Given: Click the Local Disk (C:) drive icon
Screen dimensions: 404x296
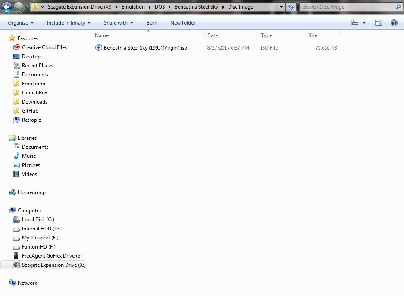Looking at the screenshot, I should pyautogui.click(x=16, y=220).
